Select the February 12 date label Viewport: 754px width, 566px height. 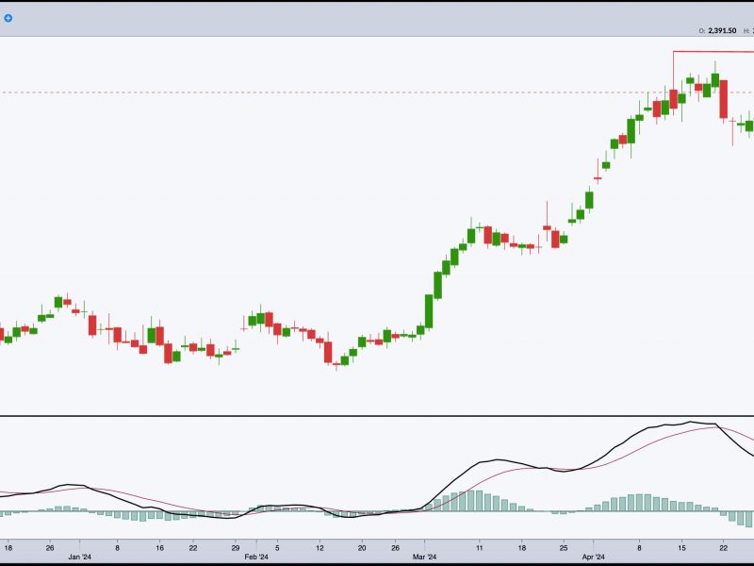click(x=320, y=548)
